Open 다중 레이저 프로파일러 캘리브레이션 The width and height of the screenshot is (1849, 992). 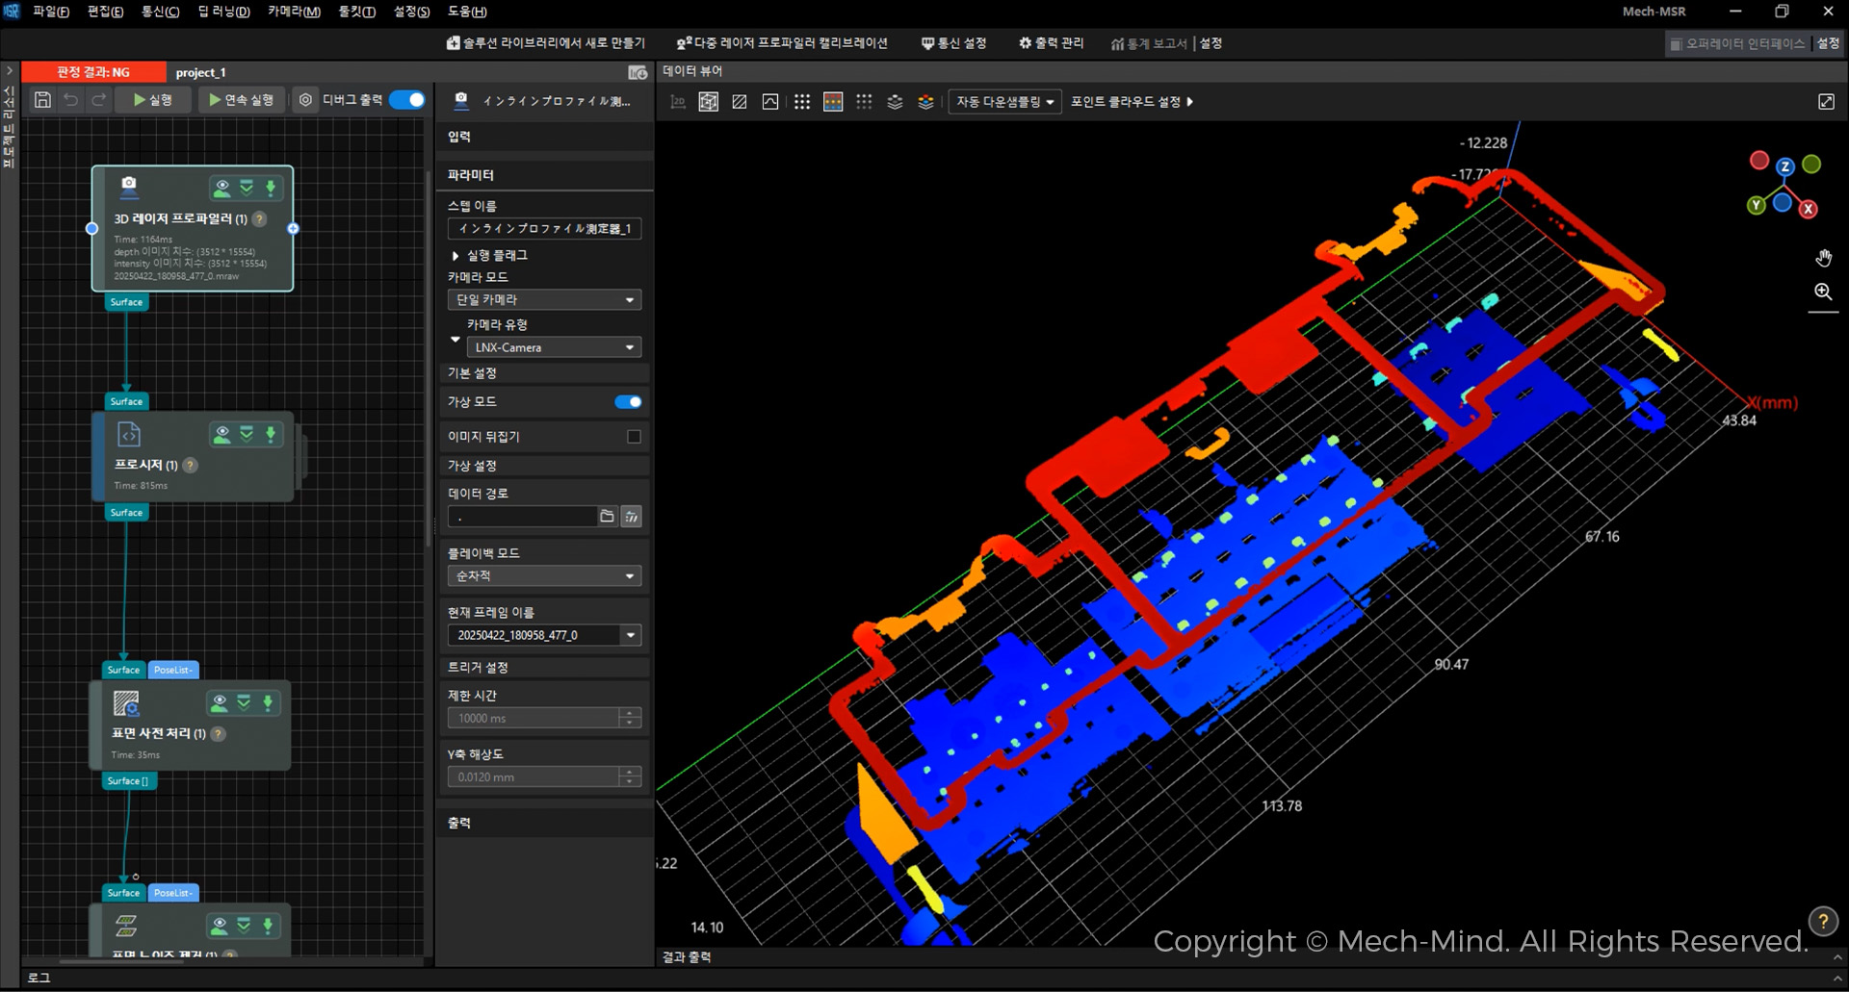tap(782, 43)
